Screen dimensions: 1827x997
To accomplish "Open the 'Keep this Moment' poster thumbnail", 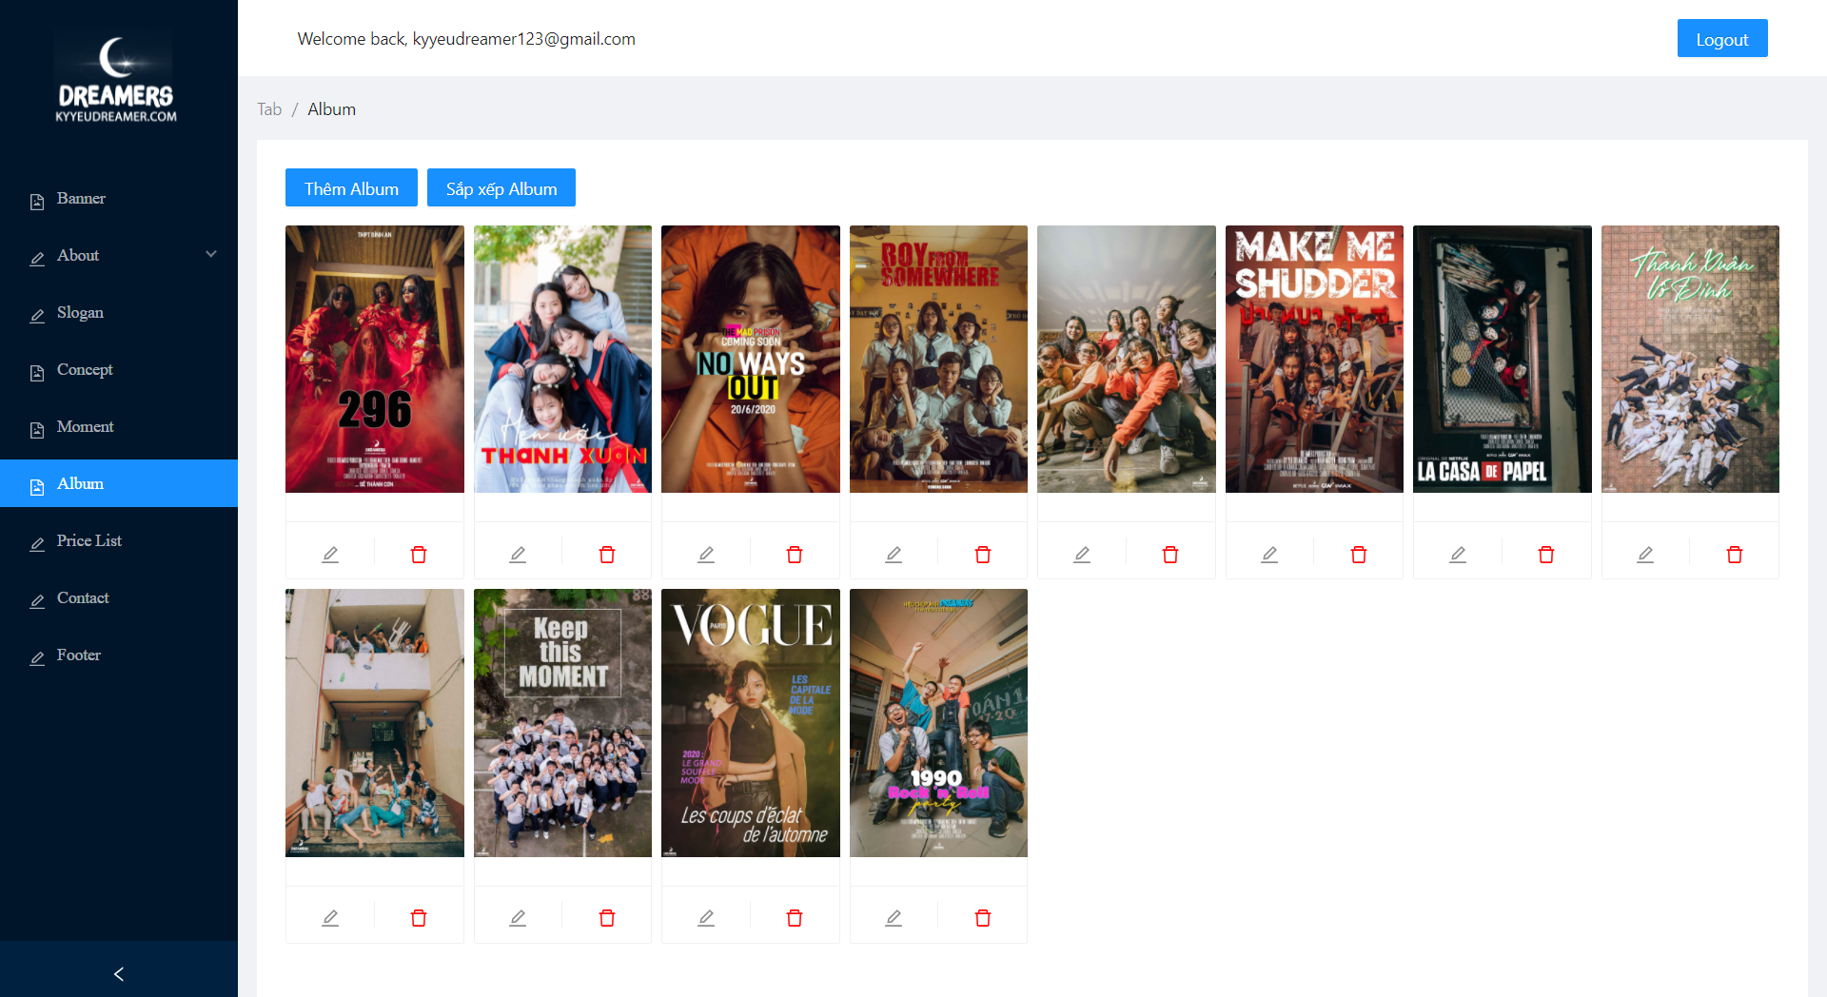I will 562,723.
